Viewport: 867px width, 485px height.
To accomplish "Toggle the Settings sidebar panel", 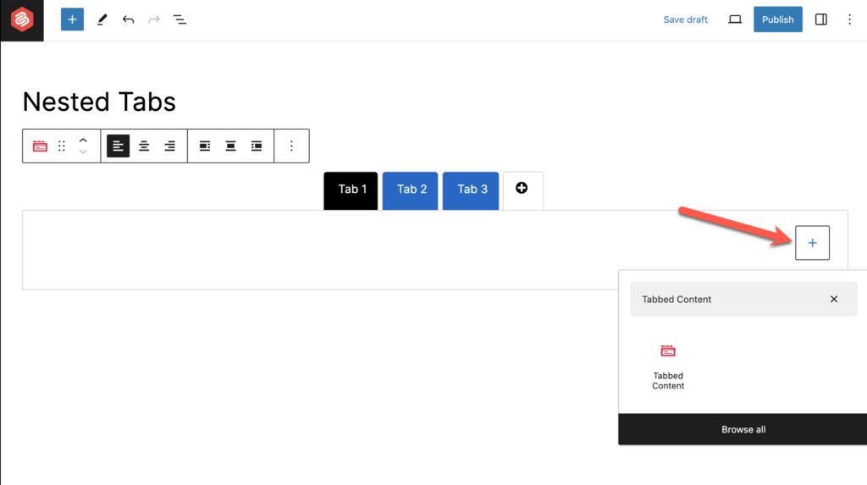I will [x=821, y=19].
